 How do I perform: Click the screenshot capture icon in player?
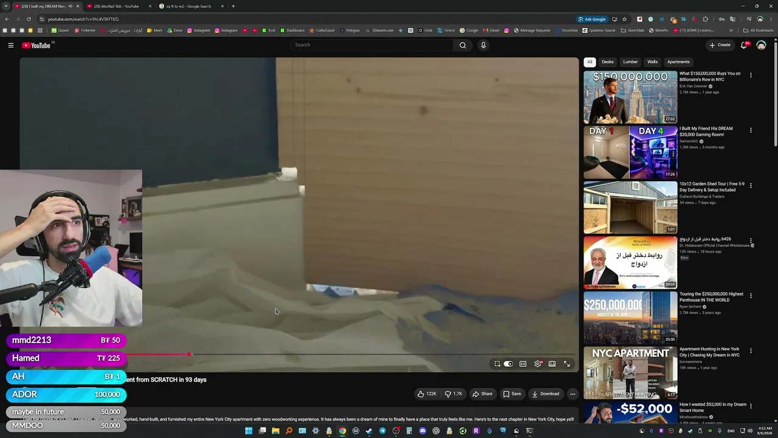[x=497, y=364]
